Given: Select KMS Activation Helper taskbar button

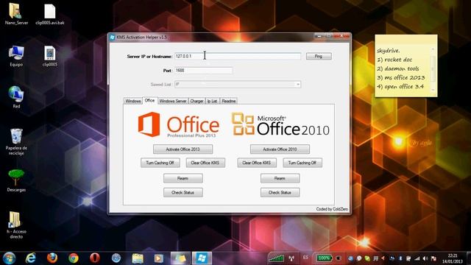Looking at the screenshot, I should (x=202, y=258).
